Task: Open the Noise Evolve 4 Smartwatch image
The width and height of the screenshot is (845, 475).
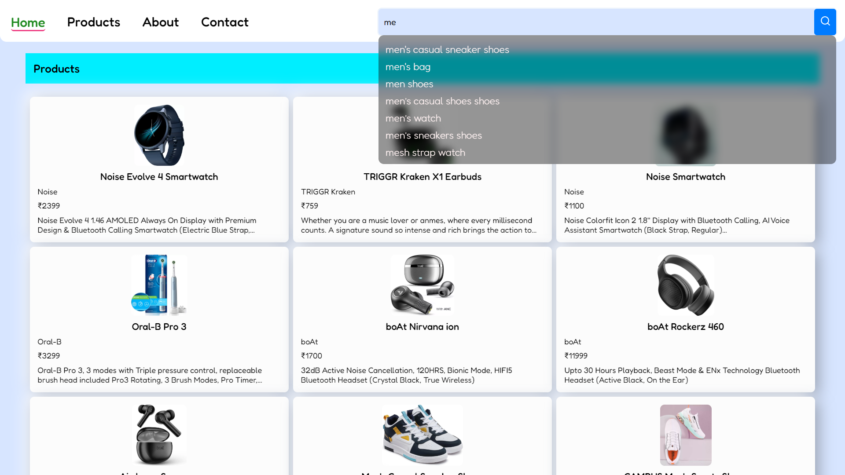Action: coord(159,135)
